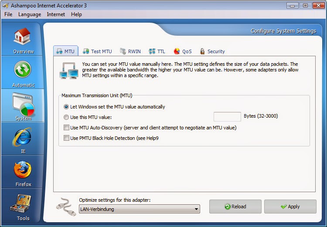The width and height of the screenshot is (327, 227).
Task: Click the Bytes (32-3000) label
Action: coord(261,116)
